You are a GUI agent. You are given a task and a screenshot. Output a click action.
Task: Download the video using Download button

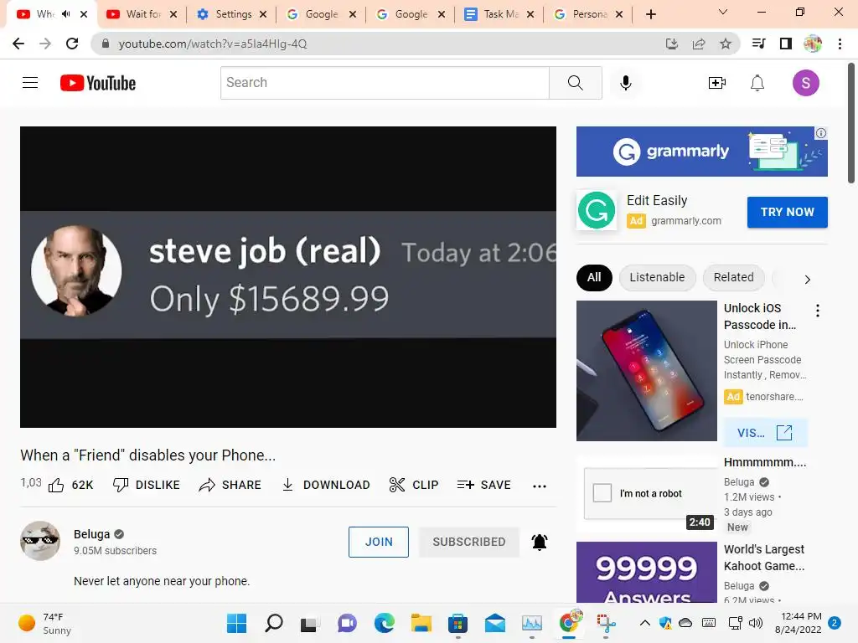[326, 485]
